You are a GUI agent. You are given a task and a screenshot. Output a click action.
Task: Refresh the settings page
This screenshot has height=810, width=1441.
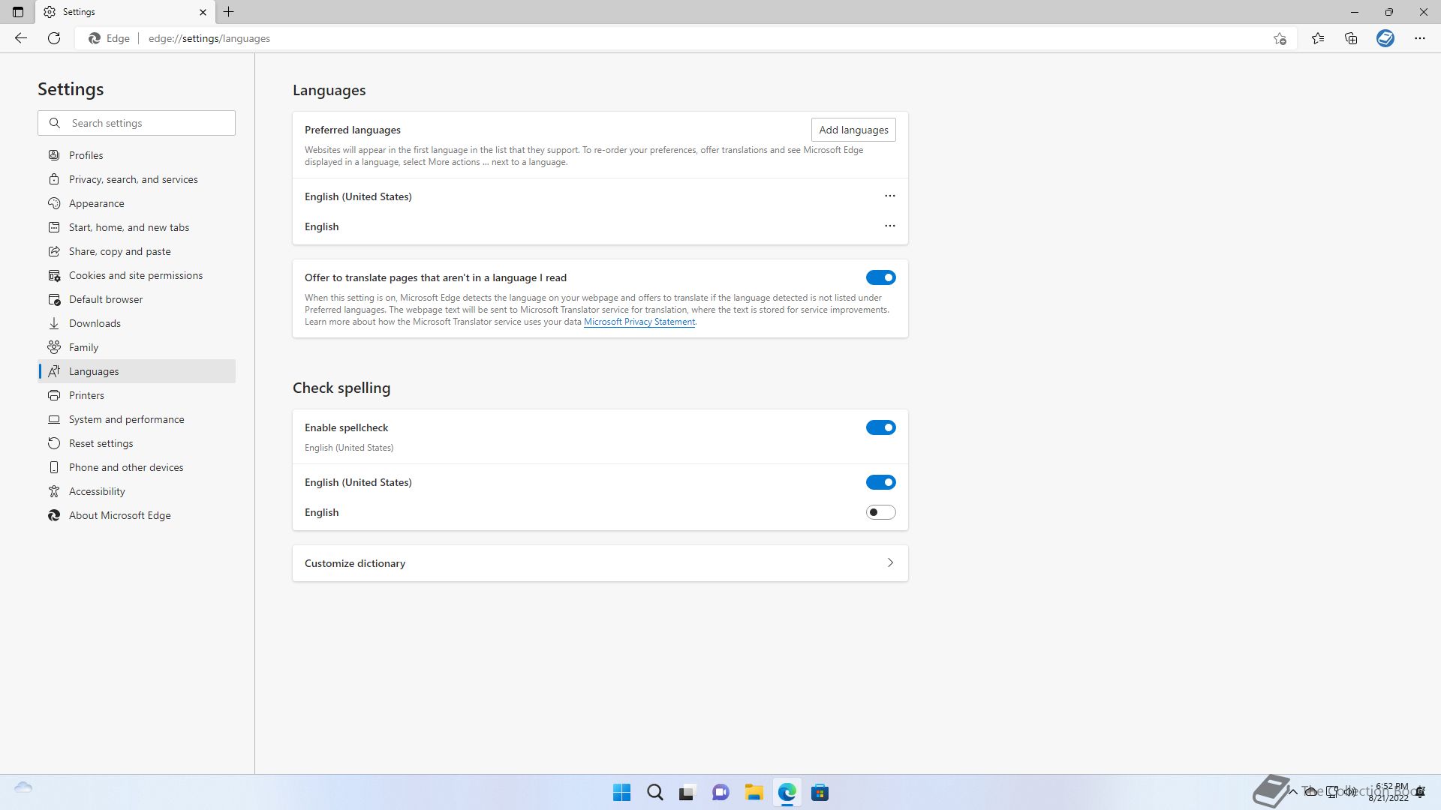point(54,38)
